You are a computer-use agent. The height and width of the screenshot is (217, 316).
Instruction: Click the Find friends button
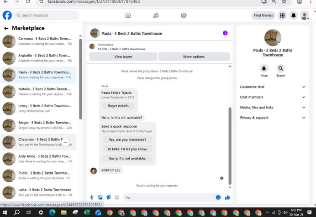(263, 15)
